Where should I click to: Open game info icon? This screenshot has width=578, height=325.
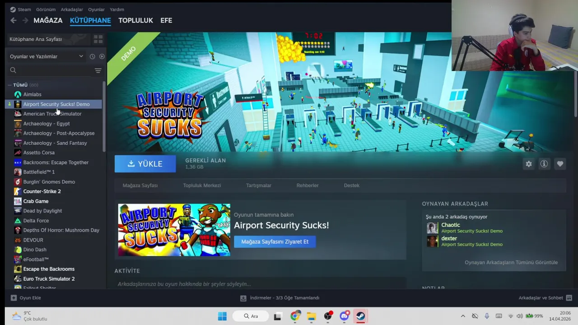tap(544, 164)
